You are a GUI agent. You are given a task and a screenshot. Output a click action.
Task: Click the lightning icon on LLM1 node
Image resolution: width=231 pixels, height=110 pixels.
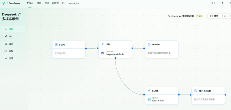point(149,91)
